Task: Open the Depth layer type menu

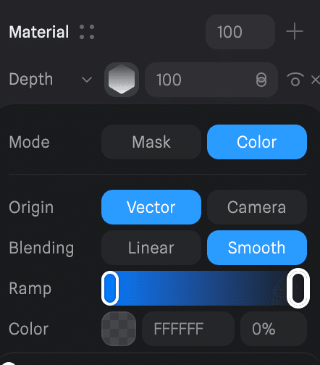Action: tap(51, 80)
